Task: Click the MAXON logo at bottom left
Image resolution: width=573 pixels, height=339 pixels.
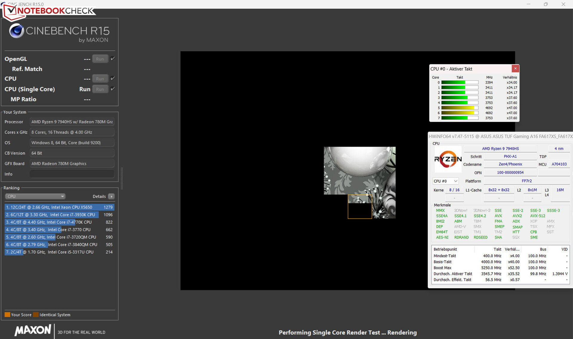Action: 33,330
